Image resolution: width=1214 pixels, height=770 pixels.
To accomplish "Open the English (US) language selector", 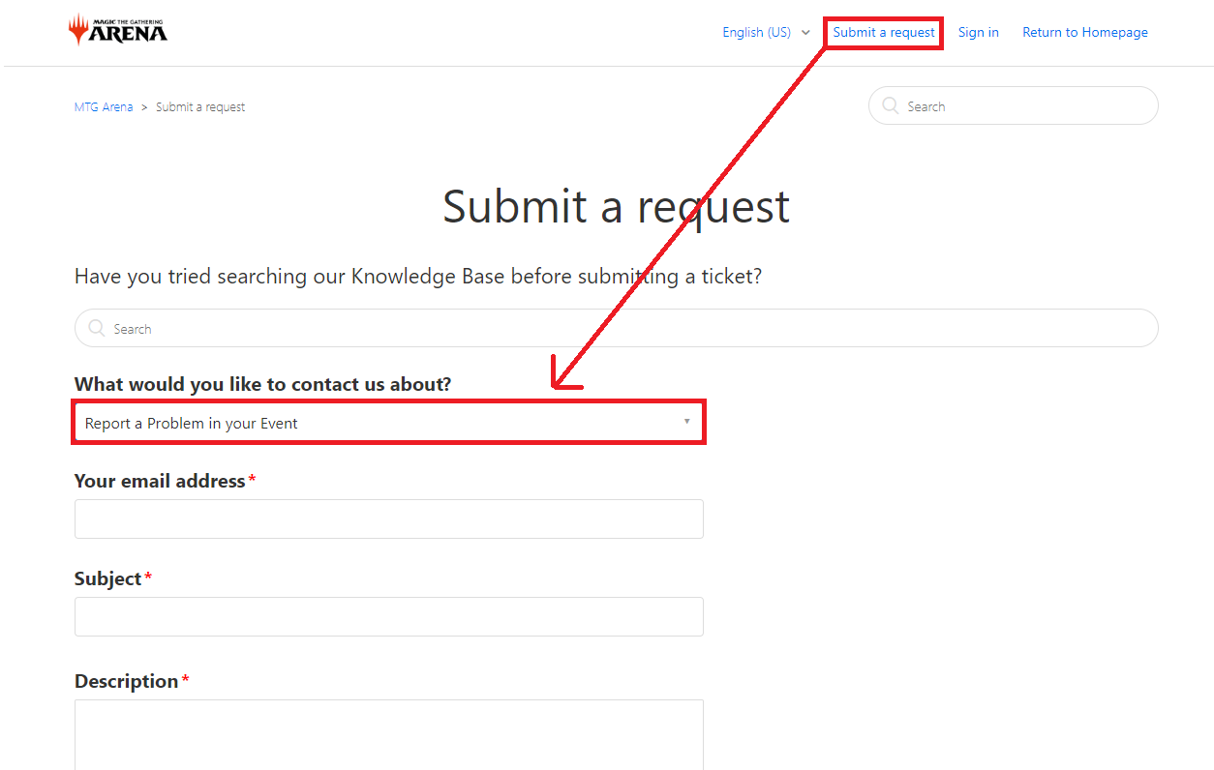I will pyautogui.click(x=766, y=32).
